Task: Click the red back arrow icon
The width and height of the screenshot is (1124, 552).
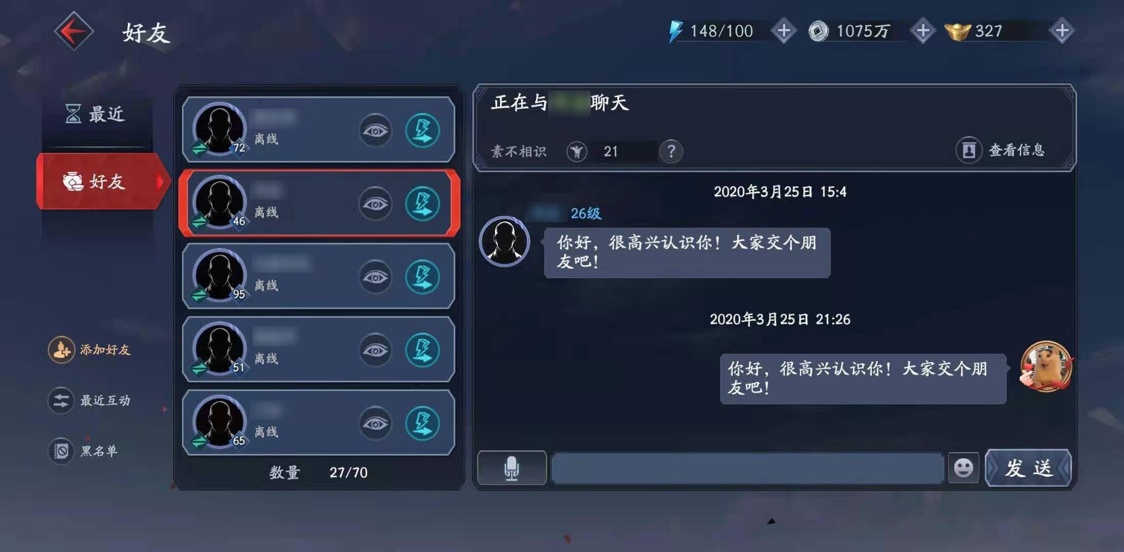Action: click(74, 31)
